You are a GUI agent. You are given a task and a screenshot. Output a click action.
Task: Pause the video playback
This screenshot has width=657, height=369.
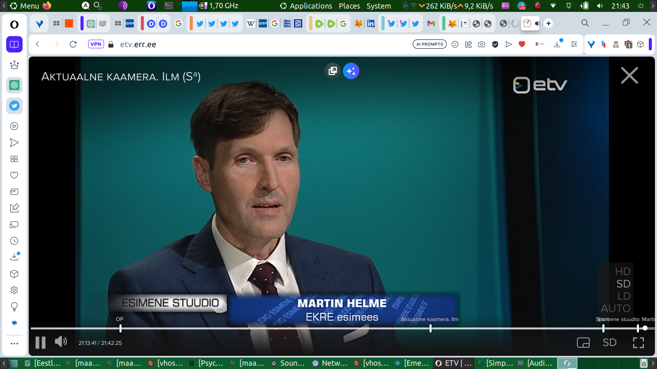[40, 342]
